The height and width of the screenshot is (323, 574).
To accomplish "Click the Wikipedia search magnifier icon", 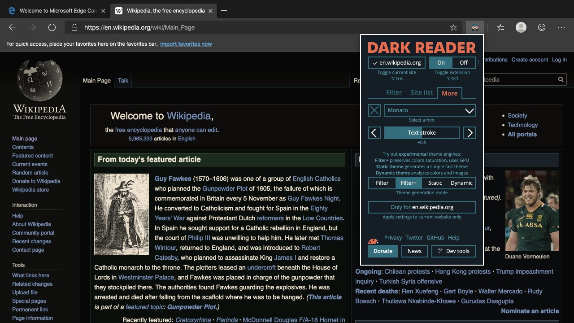I will click(561, 80).
